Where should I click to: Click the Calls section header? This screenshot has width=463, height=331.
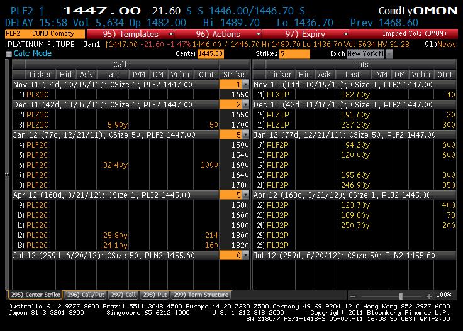pos(122,64)
